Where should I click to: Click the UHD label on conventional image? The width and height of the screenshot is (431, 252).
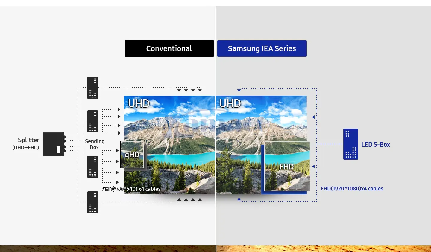click(x=139, y=103)
